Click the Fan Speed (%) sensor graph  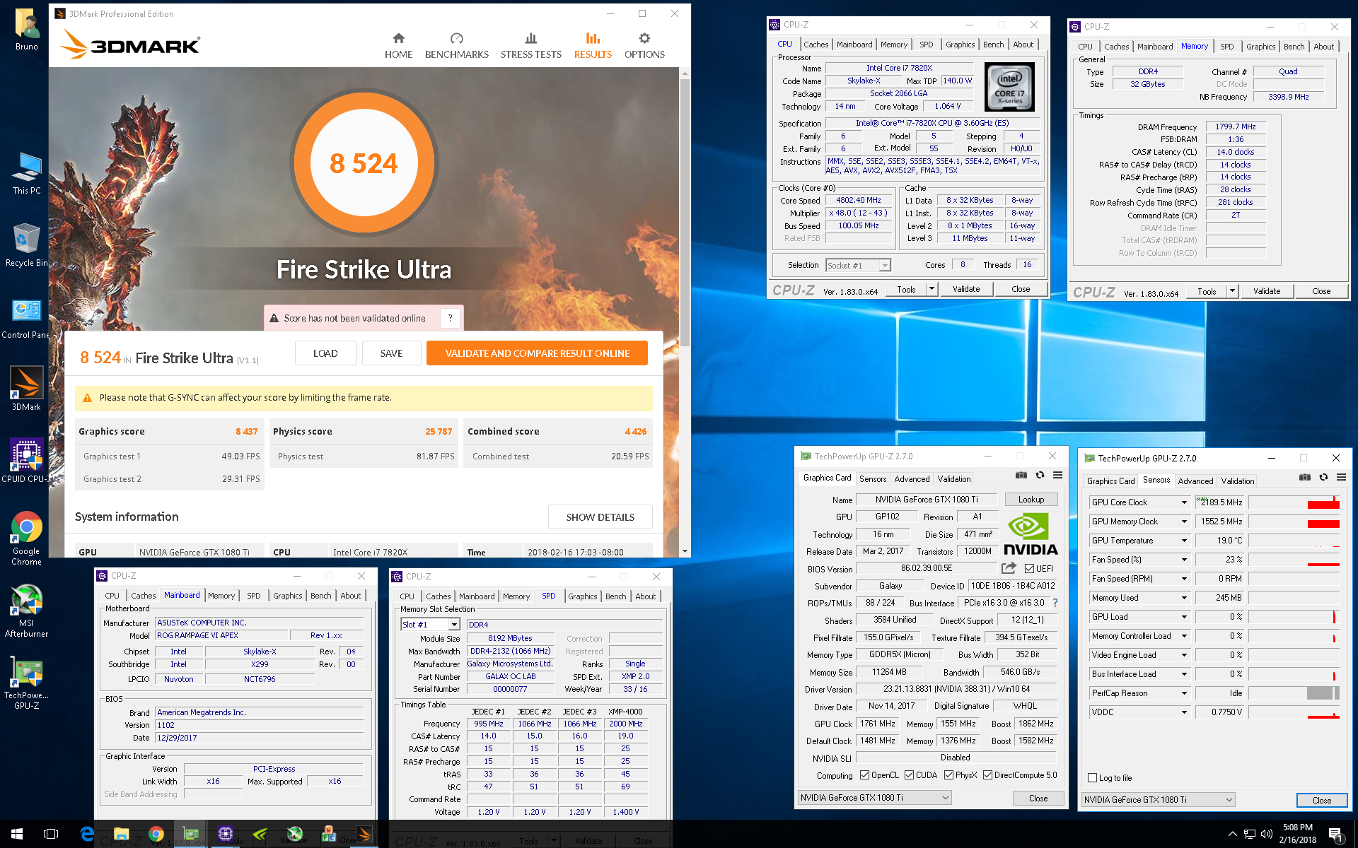(1294, 560)
